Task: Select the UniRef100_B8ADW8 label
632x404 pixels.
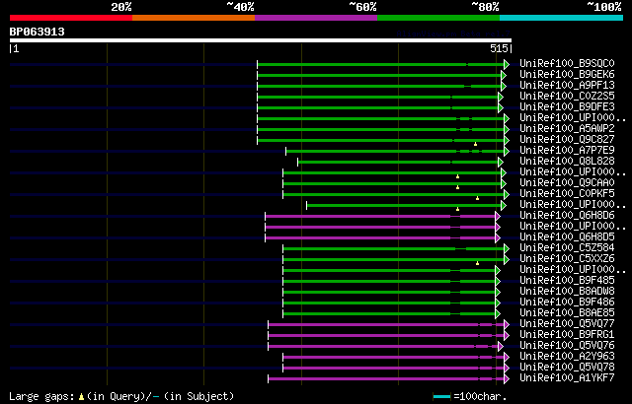Action: [567, 292]
